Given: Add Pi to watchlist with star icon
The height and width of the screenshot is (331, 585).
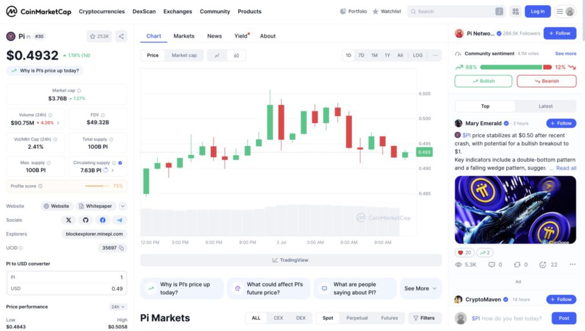Looking at the screenshot, I should 99,36.
